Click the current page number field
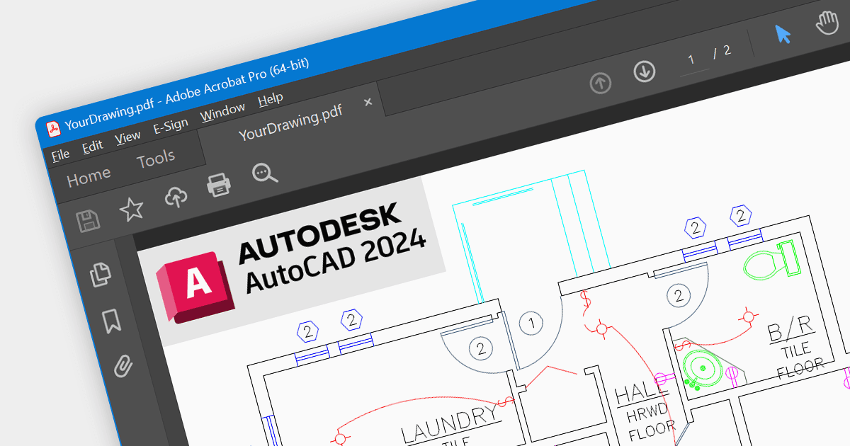This screenshot has width=850, height=446. tap(691, 59)
